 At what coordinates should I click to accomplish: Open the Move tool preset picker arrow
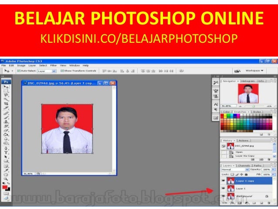pyautogui.click(x=12, y=71)
